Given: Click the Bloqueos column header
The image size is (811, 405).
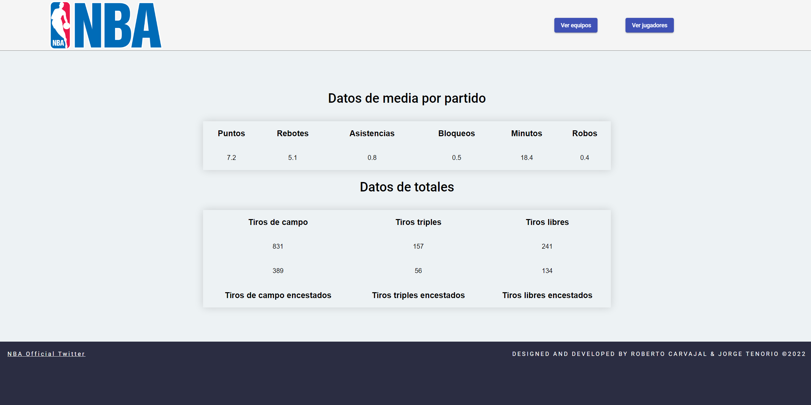Looking at the screenshot, I should 457,133.
